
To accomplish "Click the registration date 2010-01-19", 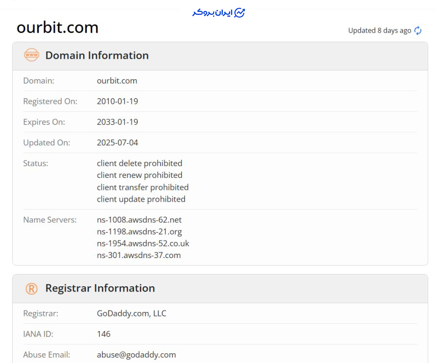I will pyautogui.click(x=118, y=102).
